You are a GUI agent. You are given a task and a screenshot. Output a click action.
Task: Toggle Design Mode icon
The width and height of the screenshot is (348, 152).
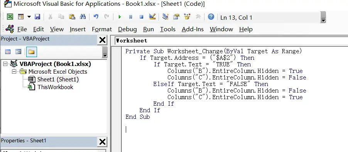pos(152,17)
